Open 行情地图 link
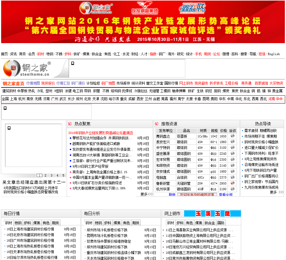This screenshot has width=286, height=260. (x=33, y=83)
